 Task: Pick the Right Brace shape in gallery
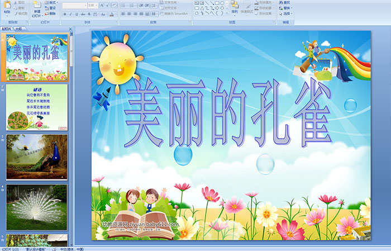coord(222,13)
